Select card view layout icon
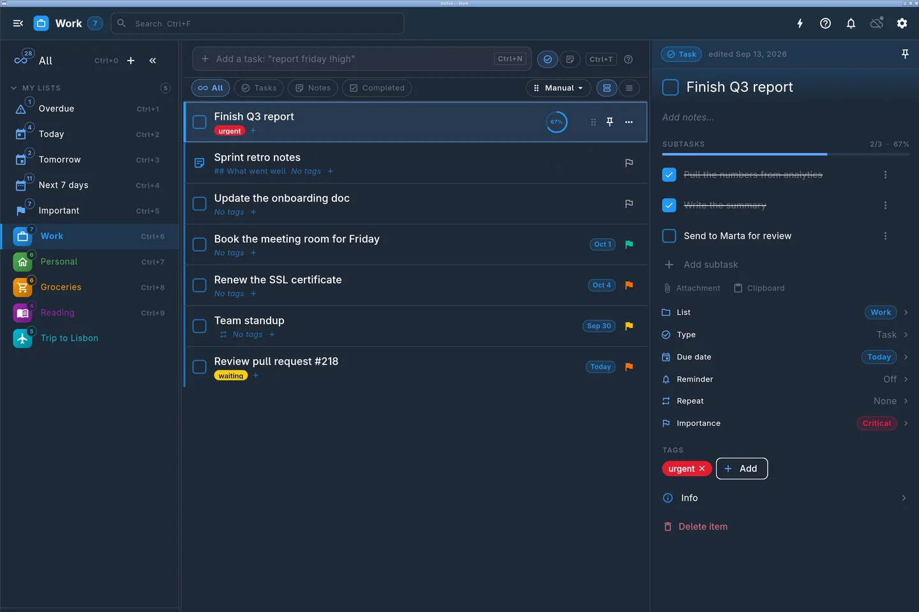919x612 pixels. [607, 88]
